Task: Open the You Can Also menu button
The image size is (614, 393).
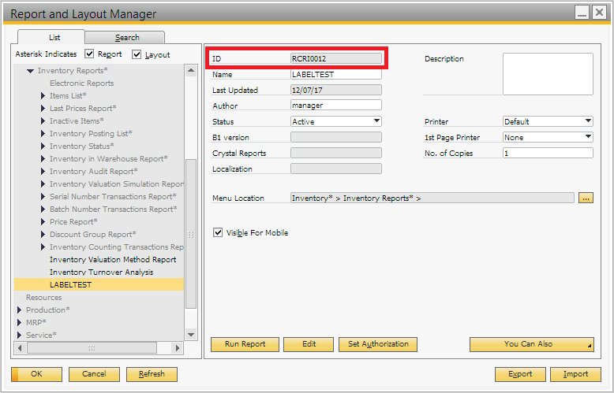Action: click(531, 344)
